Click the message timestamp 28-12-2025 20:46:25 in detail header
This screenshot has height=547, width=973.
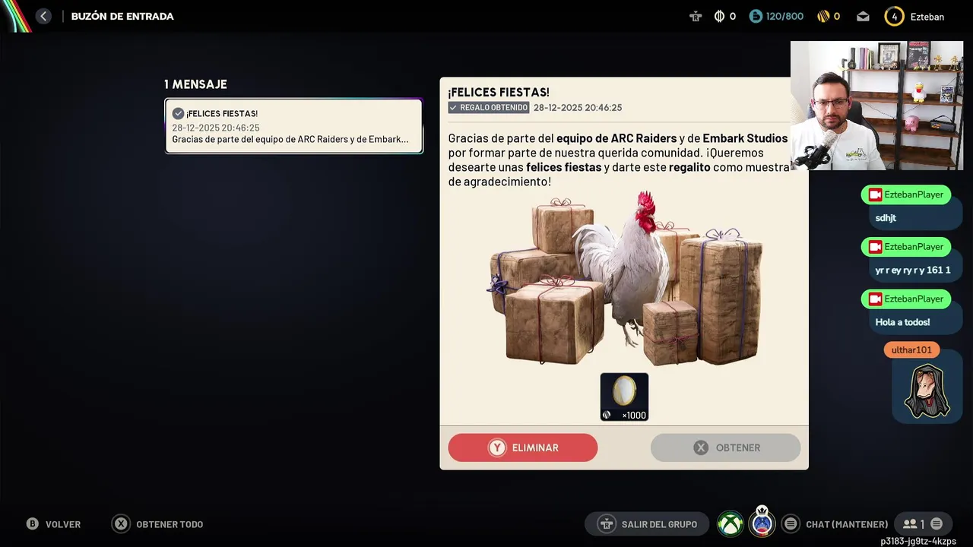(578, 108)
